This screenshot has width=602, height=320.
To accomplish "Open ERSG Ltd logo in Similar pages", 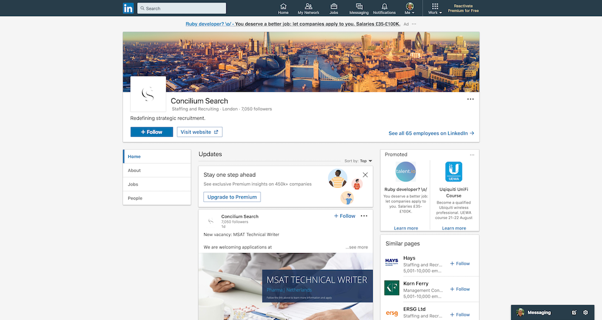I will [x=392, y=313].
